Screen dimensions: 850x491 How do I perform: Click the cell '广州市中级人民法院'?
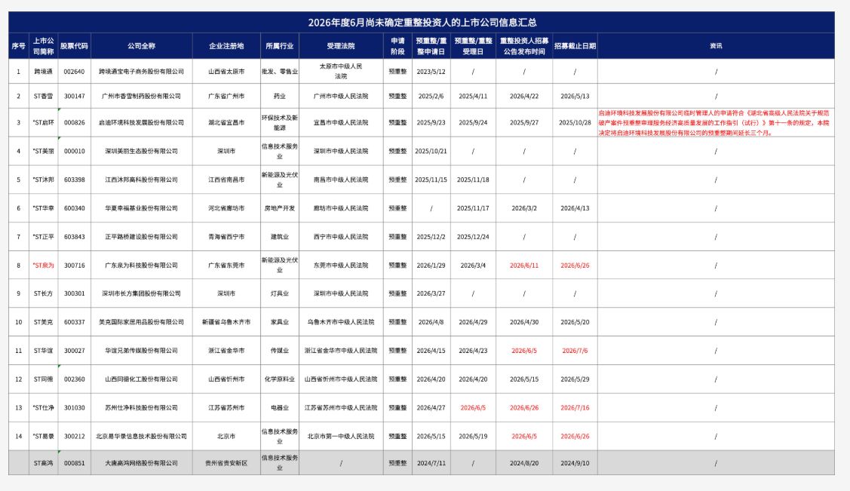pos(341,96)
